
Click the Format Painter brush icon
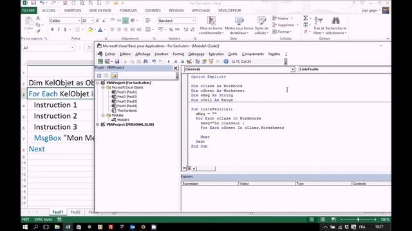coord(38,31)
